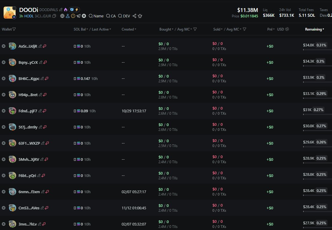Click the HODL label in header

click(x=29, y=16)
